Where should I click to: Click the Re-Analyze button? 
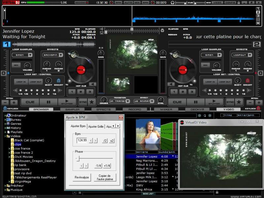[x=81, y=177]
